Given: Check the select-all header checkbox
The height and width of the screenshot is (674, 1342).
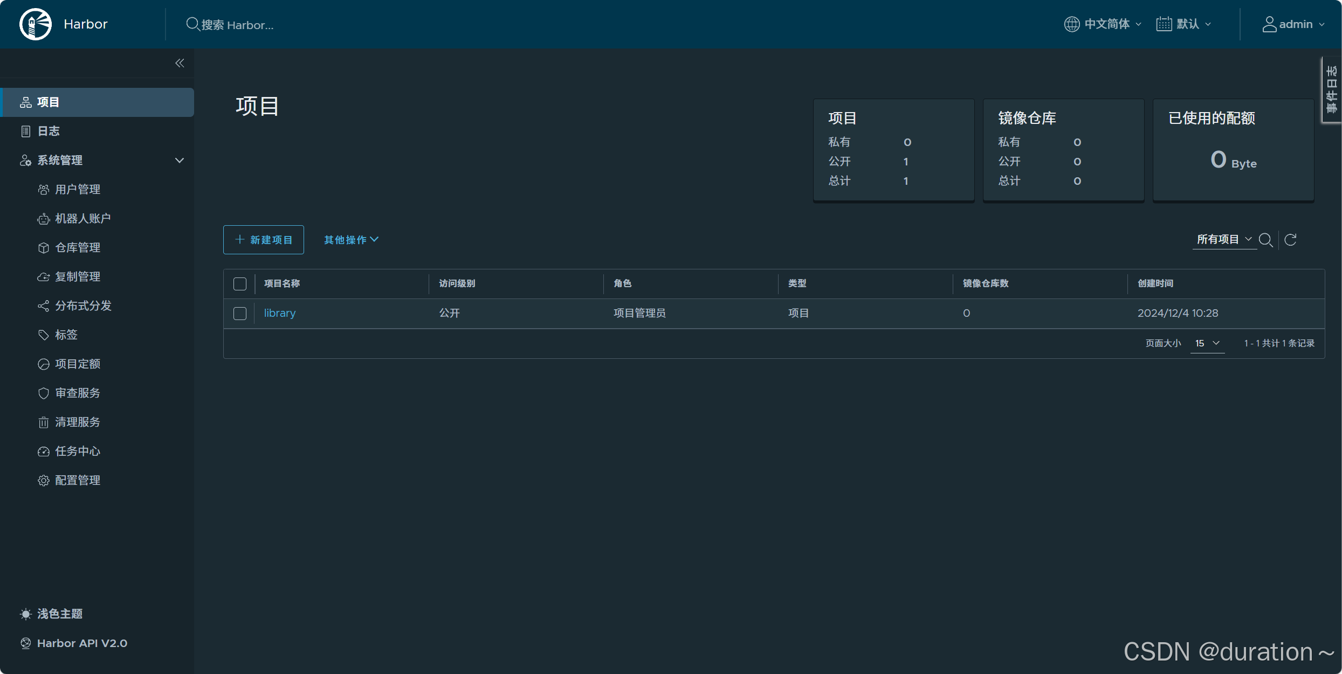Looking at the screenshot, I should 240,284.
